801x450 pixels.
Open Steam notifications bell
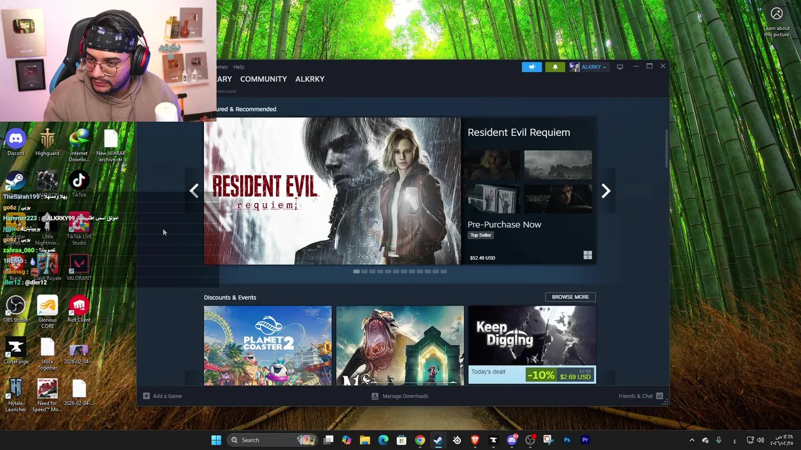coord(554,67)
